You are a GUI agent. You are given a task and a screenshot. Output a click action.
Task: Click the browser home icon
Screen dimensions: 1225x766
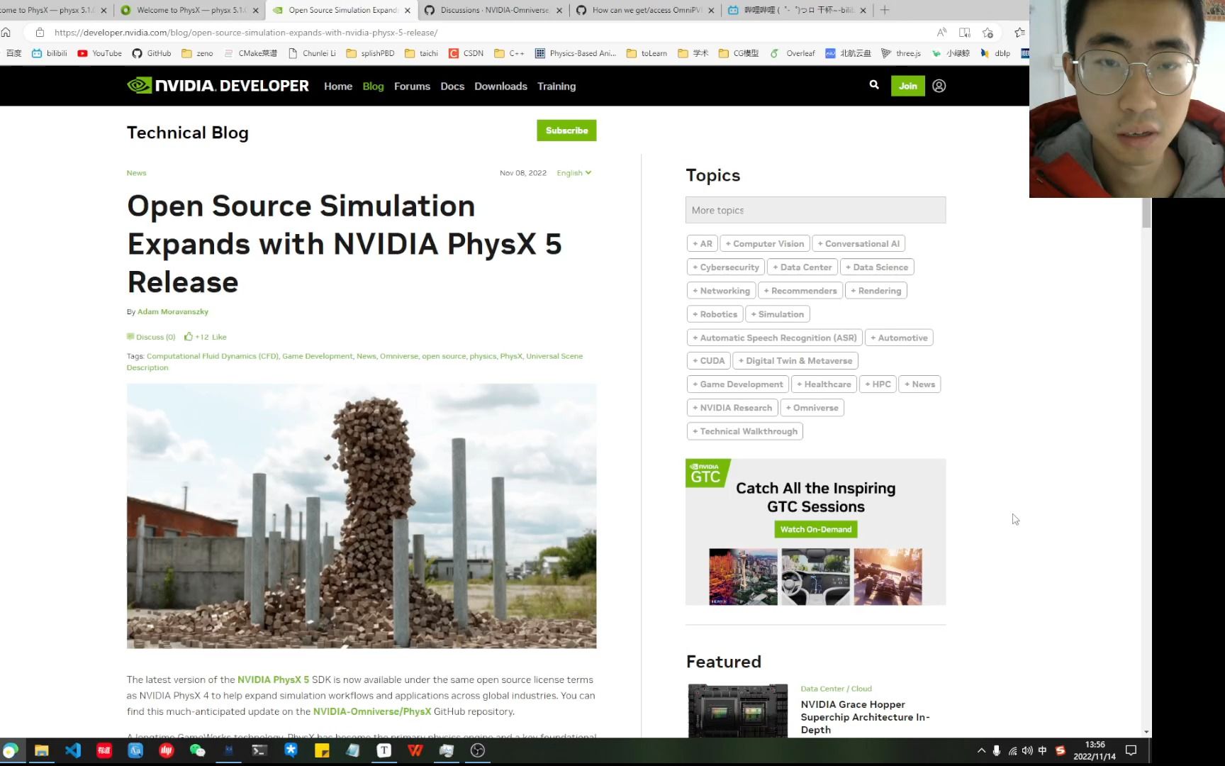[6, 33]
